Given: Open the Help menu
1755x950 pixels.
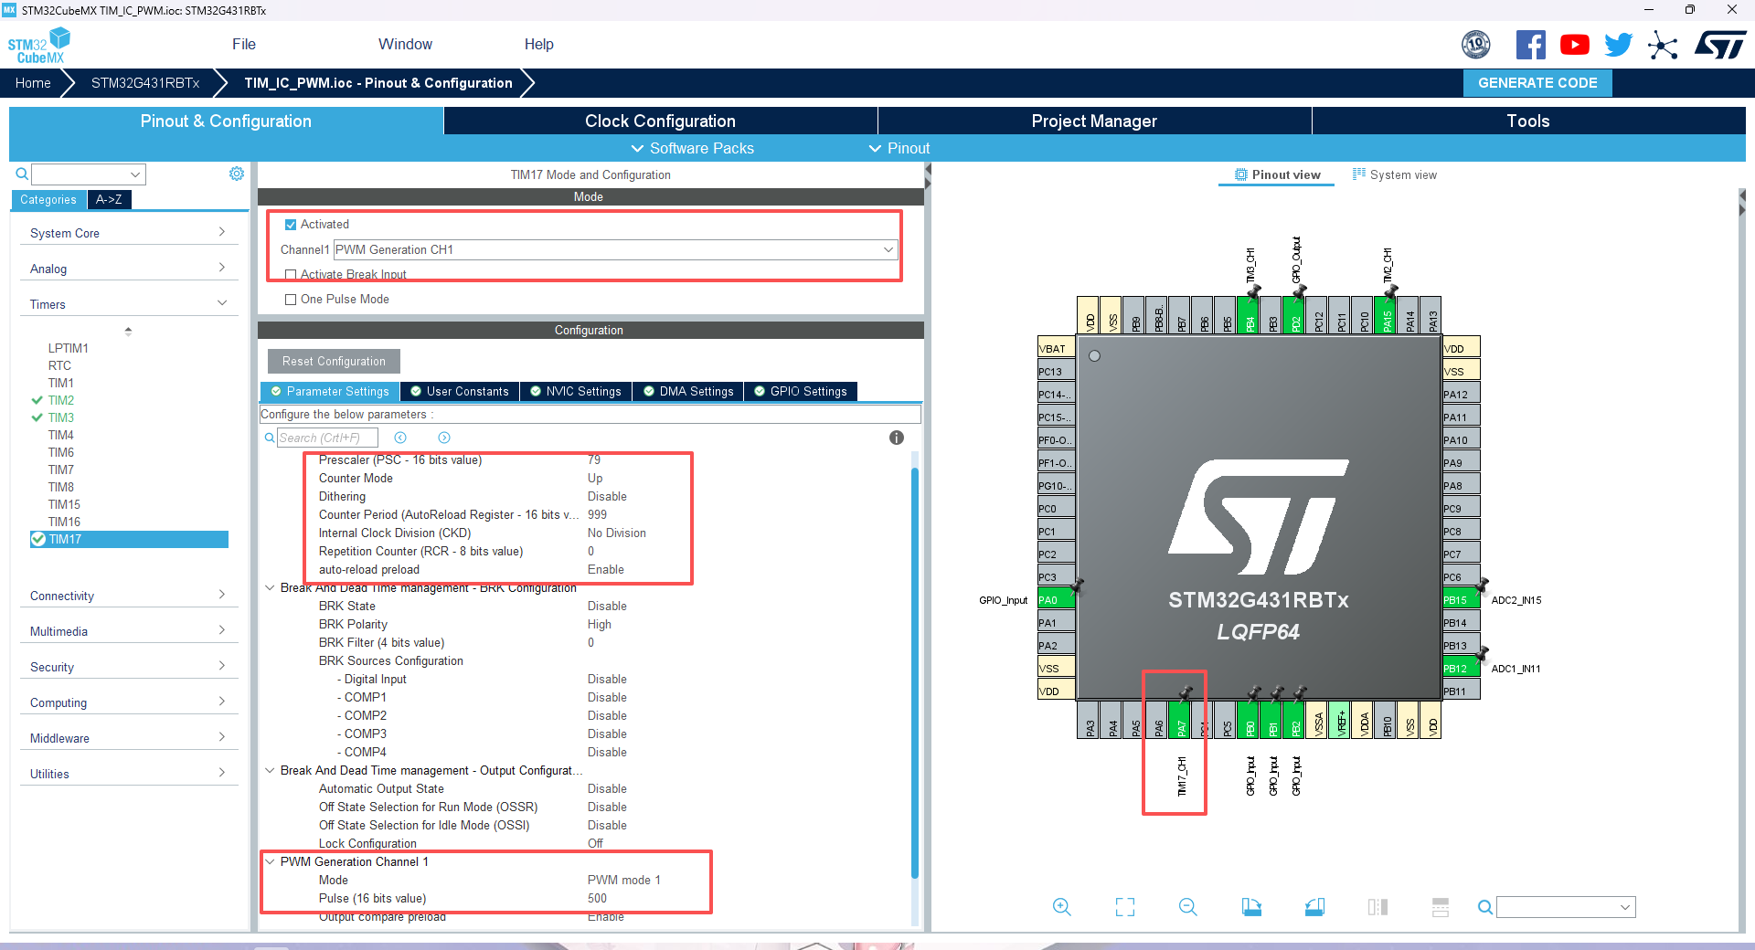Looking at the screenshot, I should [538, 44].
